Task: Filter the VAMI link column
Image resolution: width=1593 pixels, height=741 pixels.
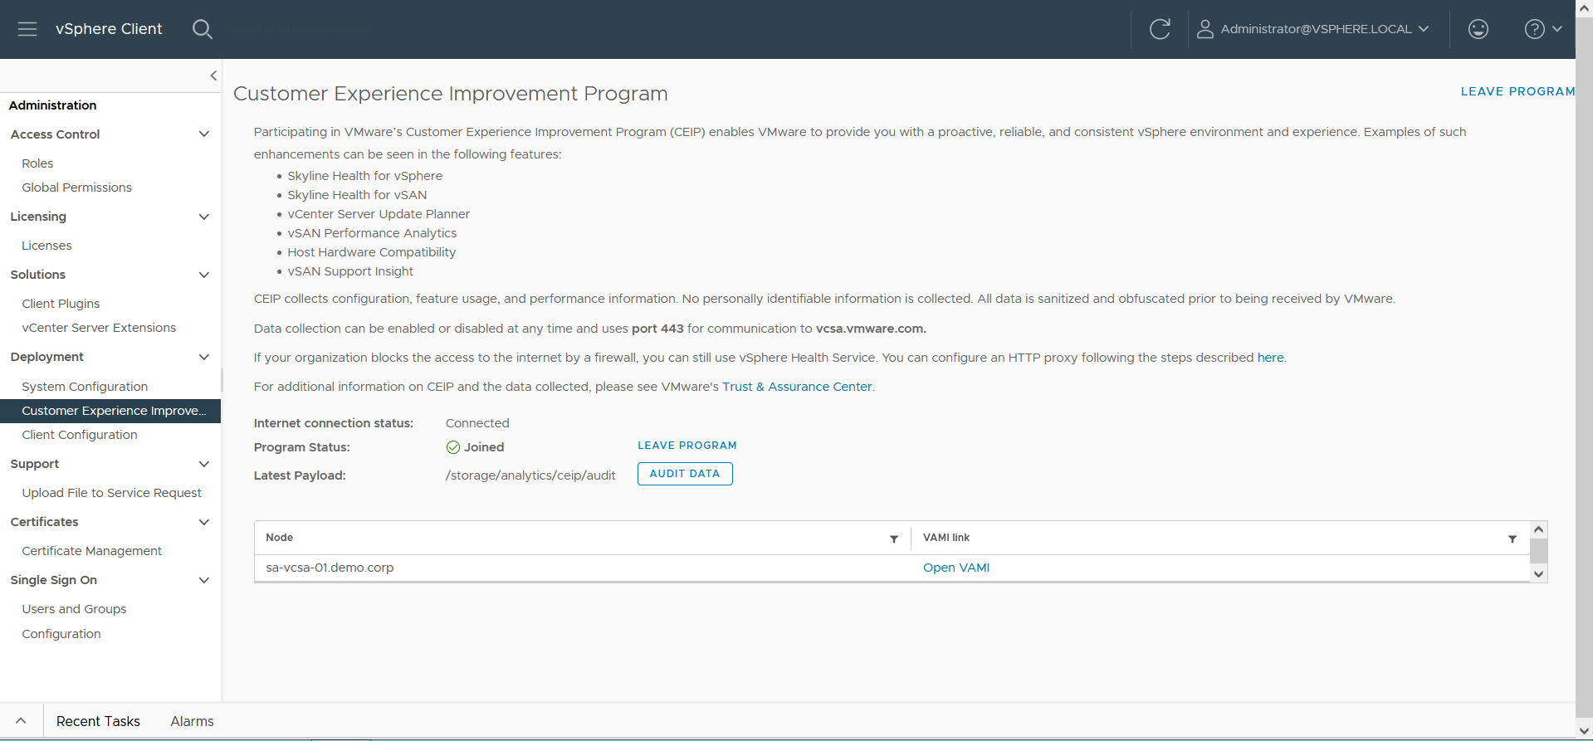Action: [x=1512, y=539]
